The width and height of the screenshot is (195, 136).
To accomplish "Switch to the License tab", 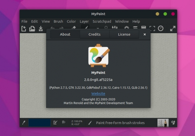I will (x=124, y=34).
